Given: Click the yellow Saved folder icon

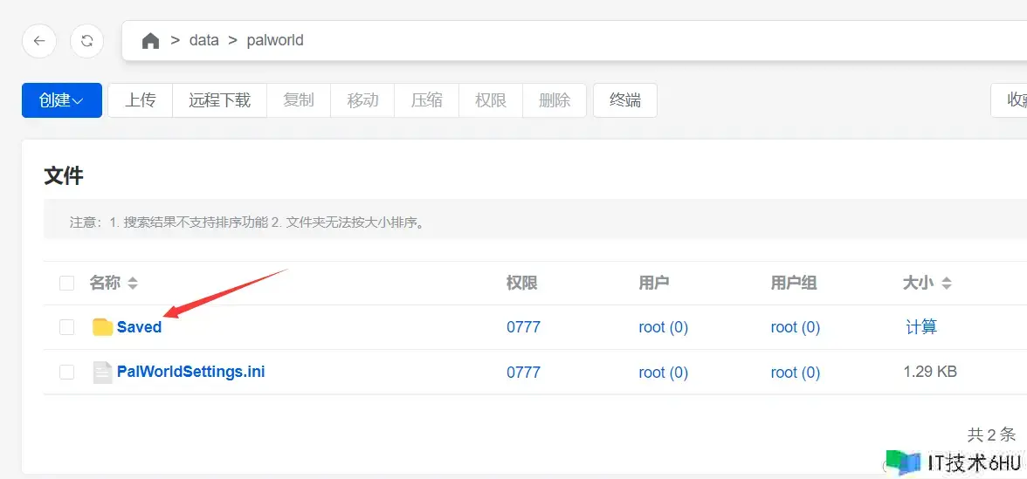Looking at the screenshot, I should [102, 327].
